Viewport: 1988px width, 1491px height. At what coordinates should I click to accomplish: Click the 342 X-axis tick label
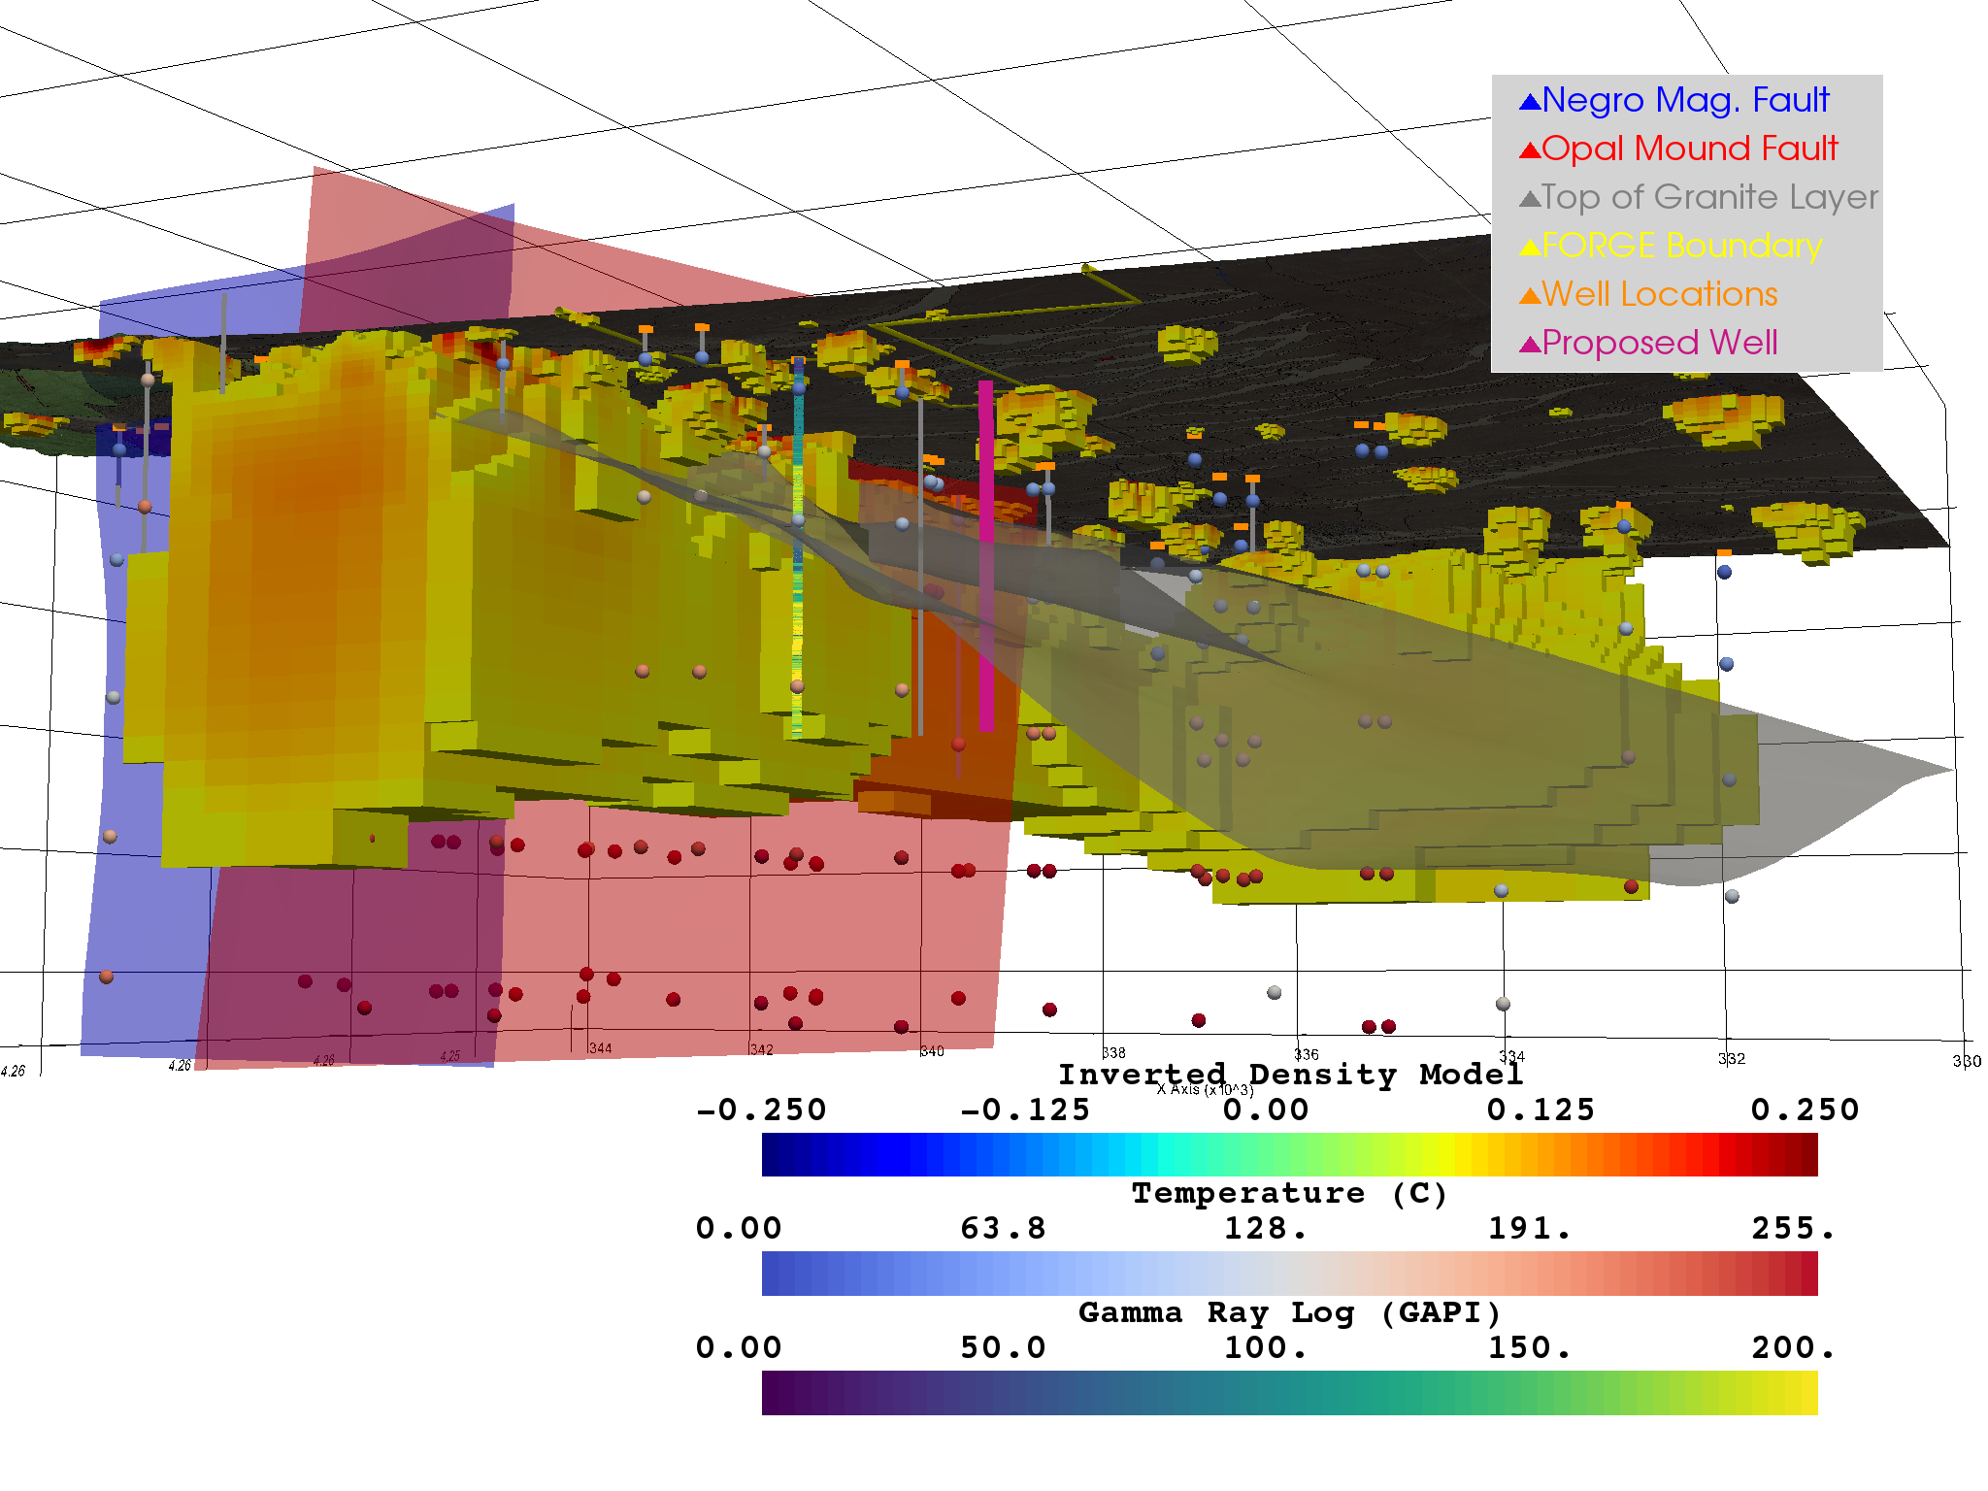point(762,1049)
